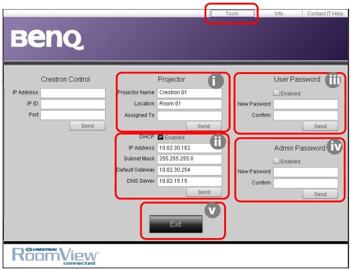Screen dimensions: 351x269
Task: Click the Admin Password heading
Action: pyautogui.click(x=299, y=148)
